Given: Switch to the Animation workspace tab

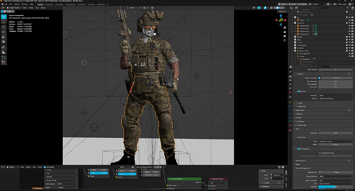Looking at the screenshot, I should point(81,5).
